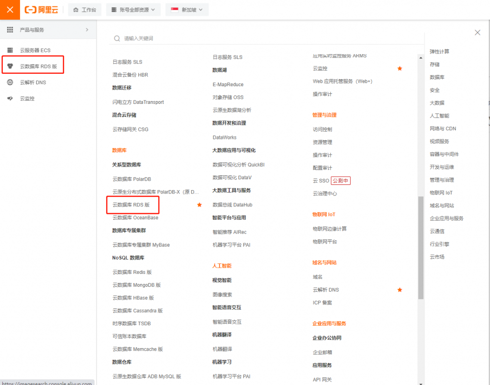Open 云监控 from left sidebar
490x385 pixels.
[27, 99]
